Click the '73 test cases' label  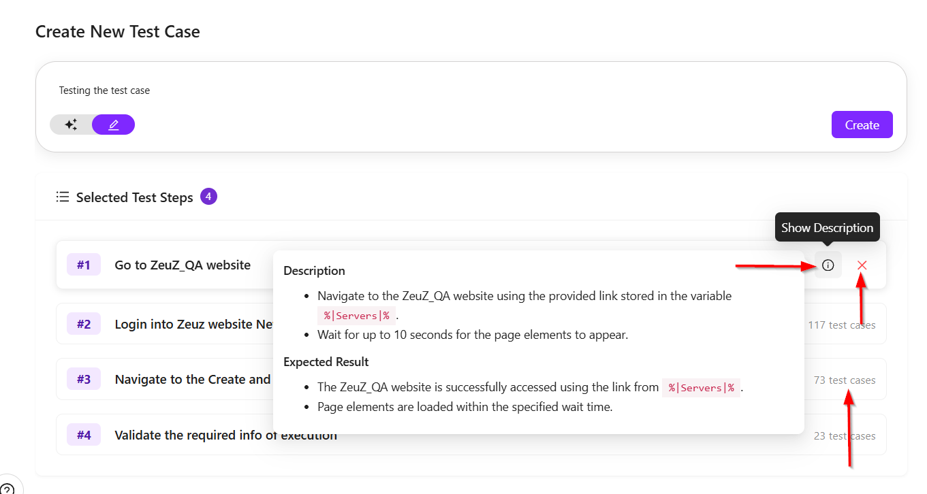(845, 380)
